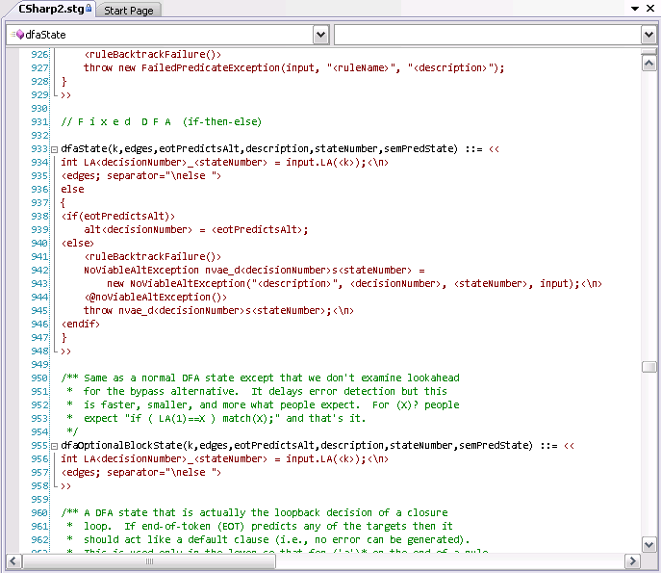Click "<if(eotPredictsAlt)>" on line 938
This screenshot has width=661, height=573.
pyautogui.click(x=117, y=217)
